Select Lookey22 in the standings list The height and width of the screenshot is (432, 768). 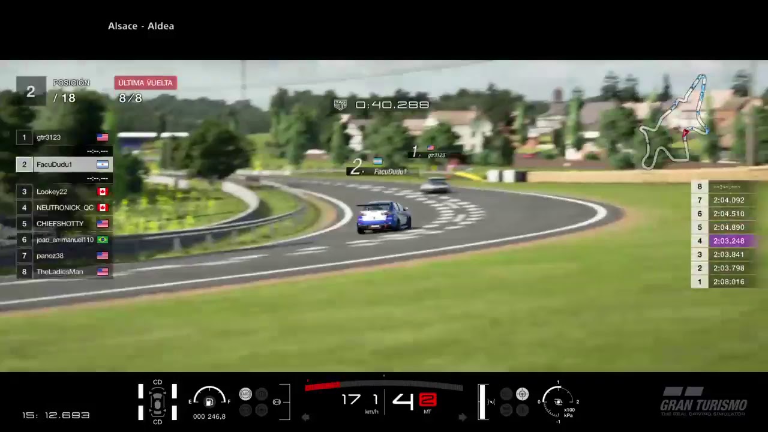click(x=64, y=191)
